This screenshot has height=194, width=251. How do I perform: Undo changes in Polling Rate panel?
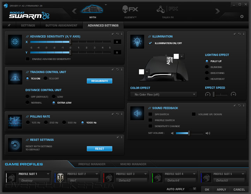click(117, 114)
